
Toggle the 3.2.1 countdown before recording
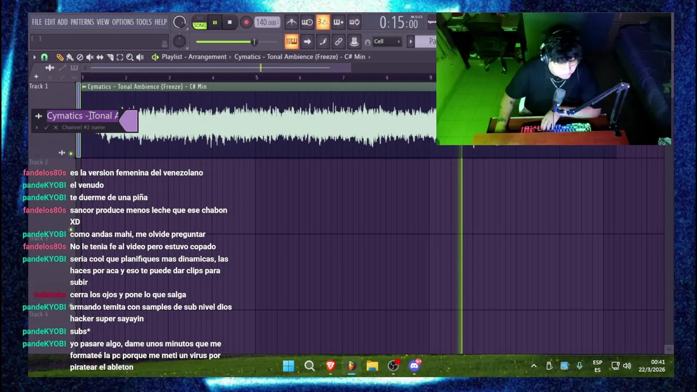tap(322, 22)
